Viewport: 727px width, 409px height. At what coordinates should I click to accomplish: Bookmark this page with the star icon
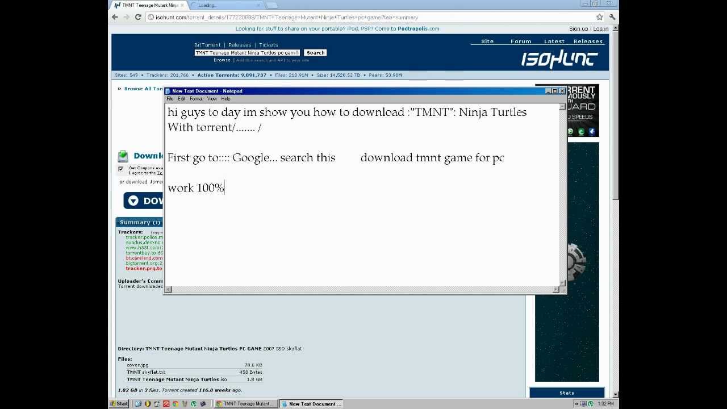coord(599,17)
